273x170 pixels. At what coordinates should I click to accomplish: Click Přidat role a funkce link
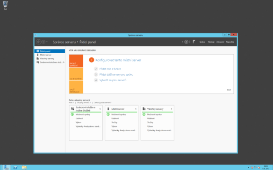coord(110,69)
